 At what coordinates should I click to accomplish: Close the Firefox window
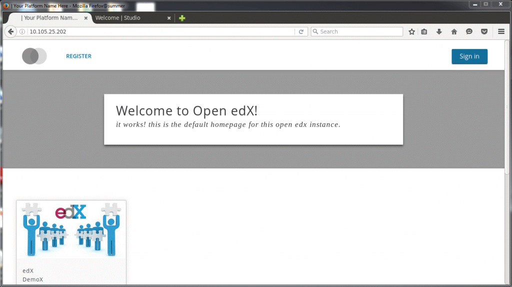click(500, 4)
